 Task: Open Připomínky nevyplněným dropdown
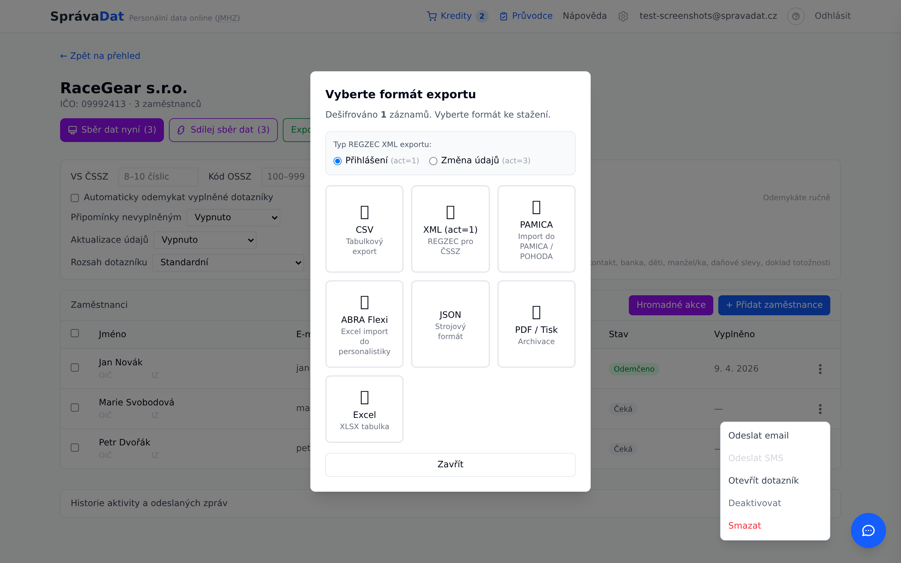pos(233,217)
